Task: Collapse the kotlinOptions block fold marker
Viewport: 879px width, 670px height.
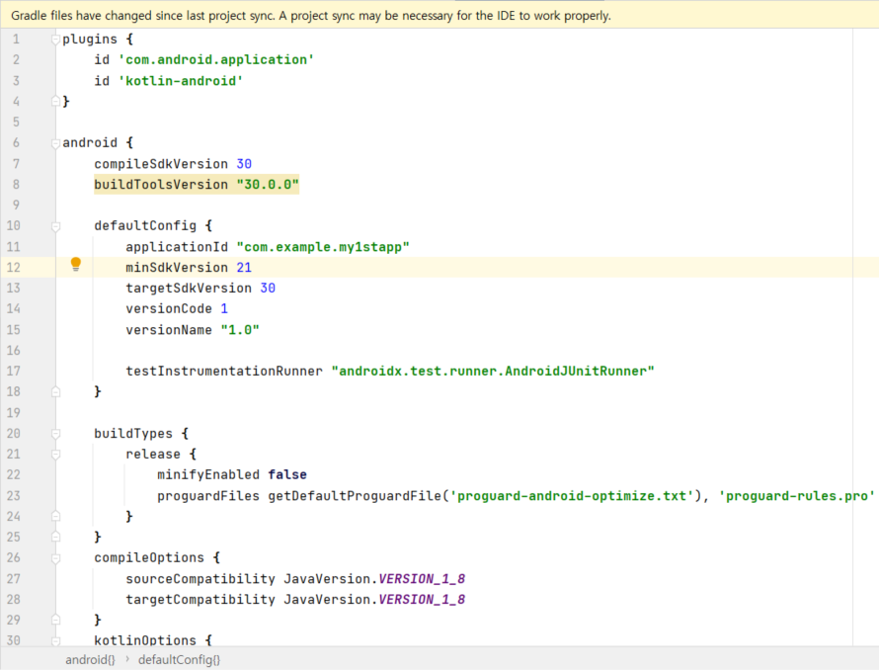Action: point(55,640)
